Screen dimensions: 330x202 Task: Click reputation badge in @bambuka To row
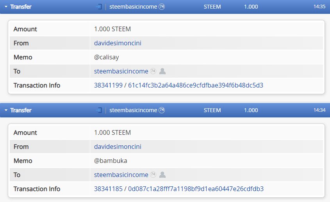click(153, 174)
